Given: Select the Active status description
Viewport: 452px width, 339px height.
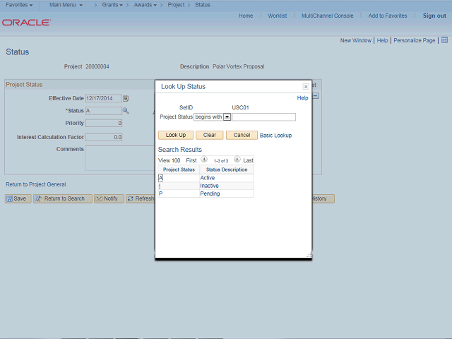Looking at the screenshot, I should coord(207,178).
